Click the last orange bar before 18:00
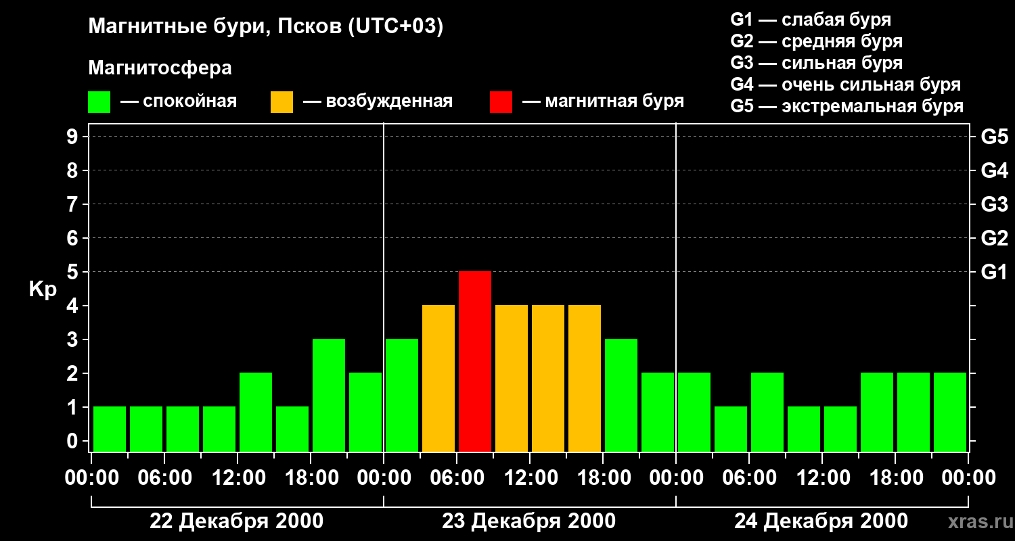Image resolution: width=1015 pixels, height=541 pixels. pyautogui.click(x=585, y=378)
